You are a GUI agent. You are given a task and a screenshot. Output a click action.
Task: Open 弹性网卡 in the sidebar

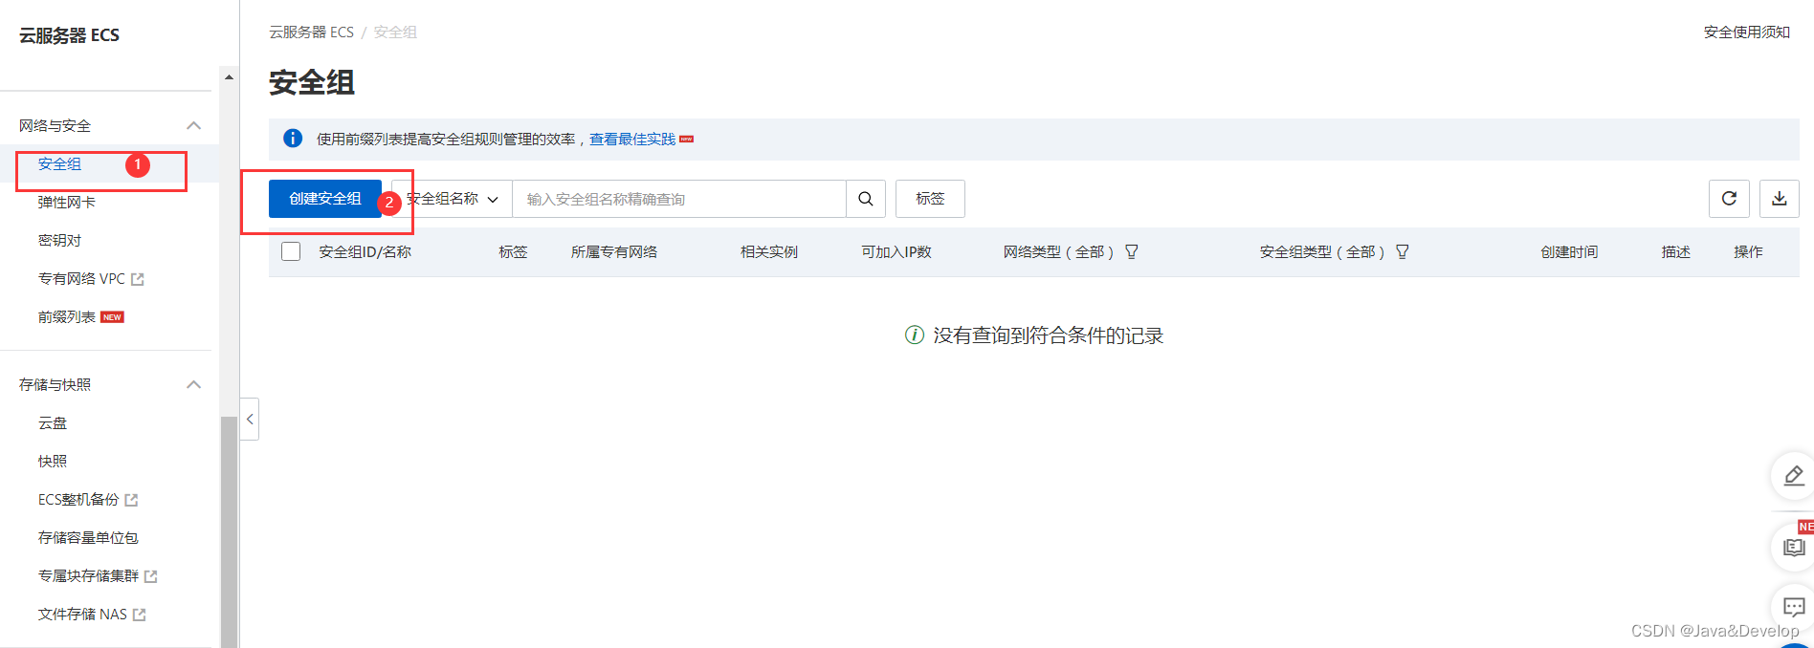click(x=66, y=203)
